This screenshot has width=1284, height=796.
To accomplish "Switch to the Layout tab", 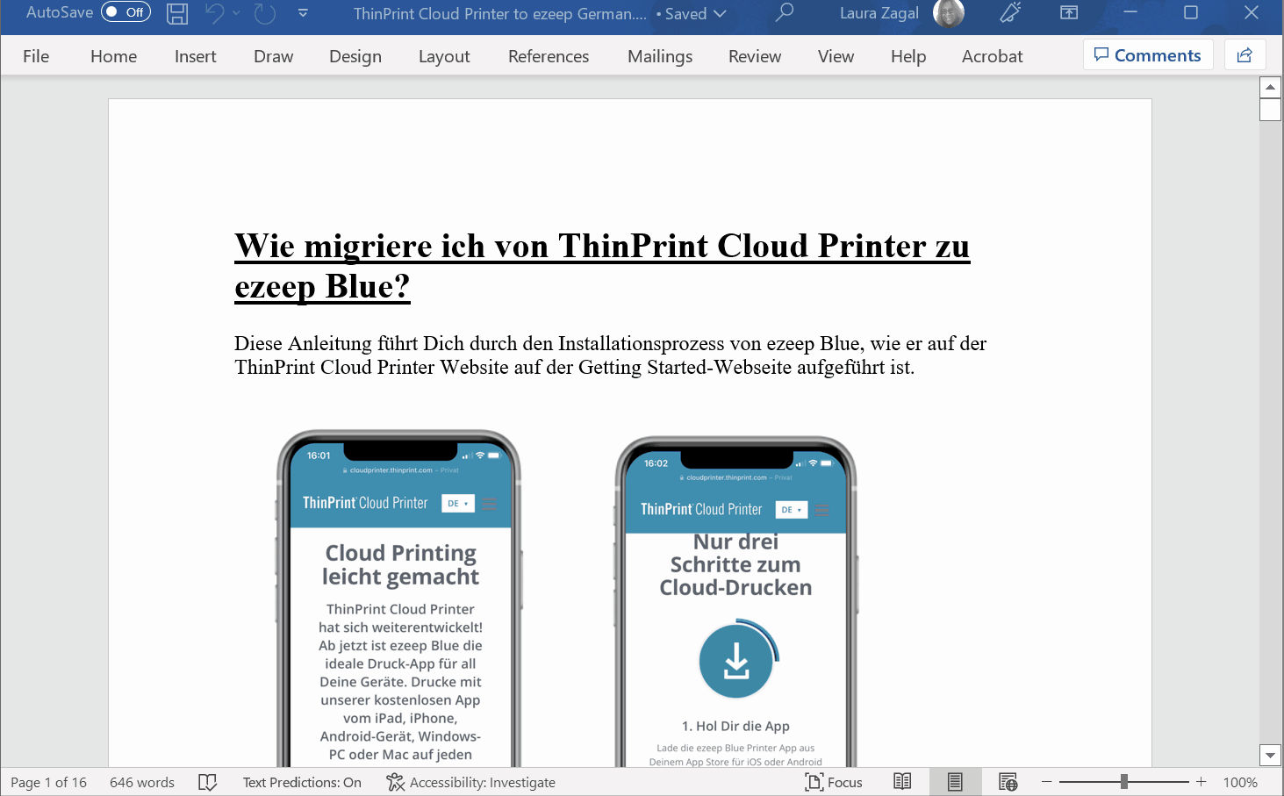I will coord(444,56).
